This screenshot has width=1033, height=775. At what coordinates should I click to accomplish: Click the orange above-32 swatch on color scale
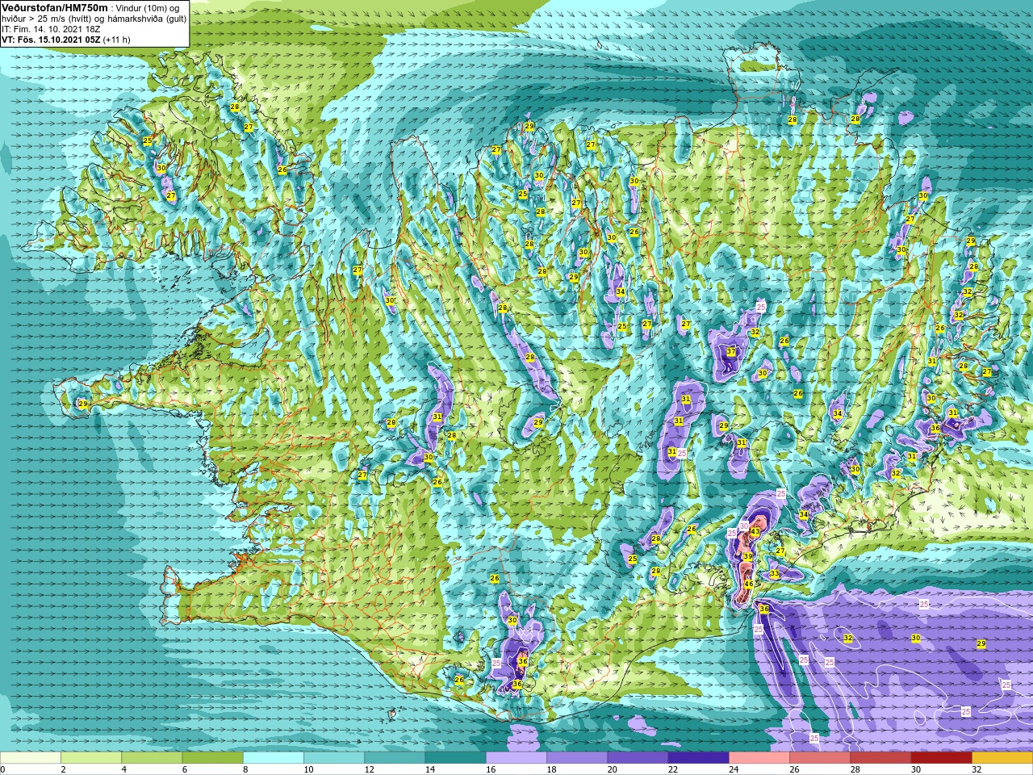(x=1002, y=758)
